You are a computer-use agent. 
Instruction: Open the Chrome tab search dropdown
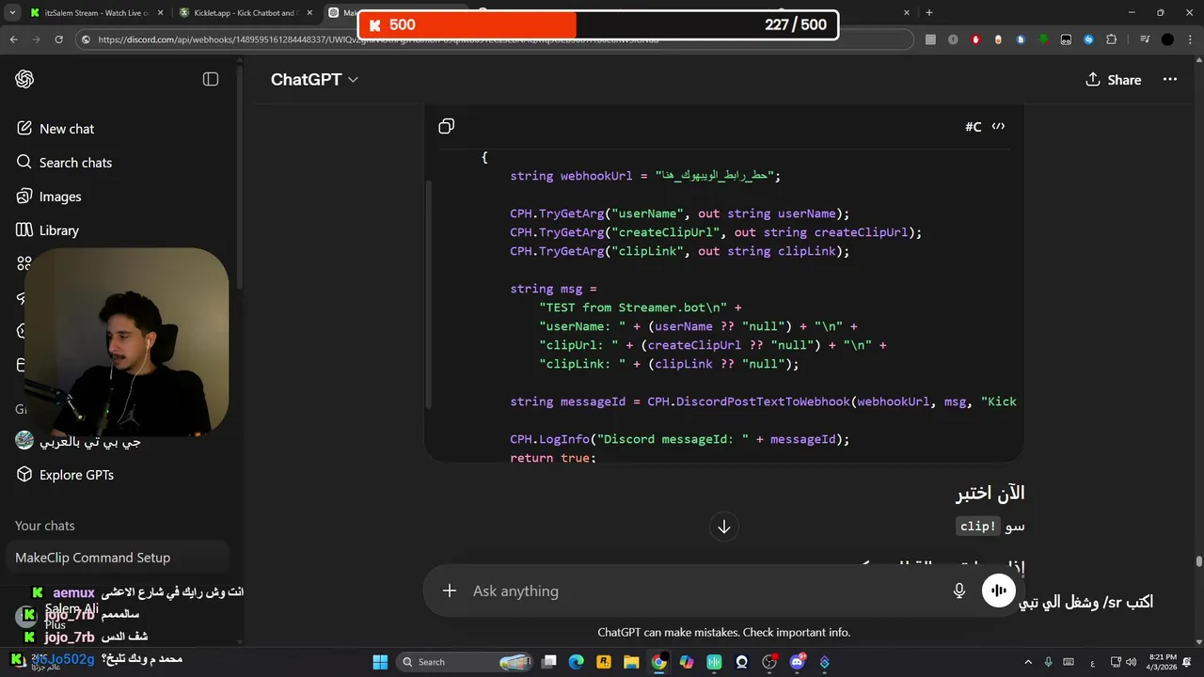point(12,12)
